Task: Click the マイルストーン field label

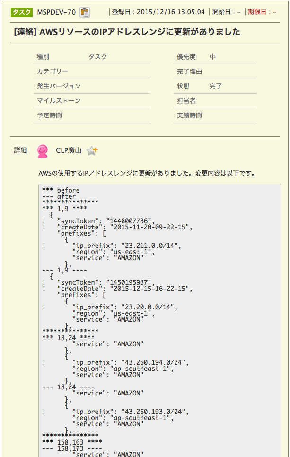Action: tap(59, 101)
